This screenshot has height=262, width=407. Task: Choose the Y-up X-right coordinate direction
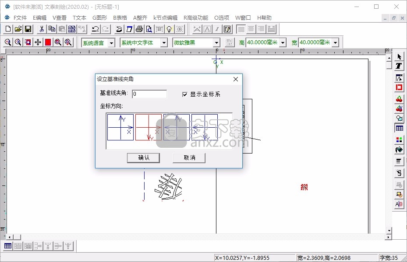click(120, 127)
